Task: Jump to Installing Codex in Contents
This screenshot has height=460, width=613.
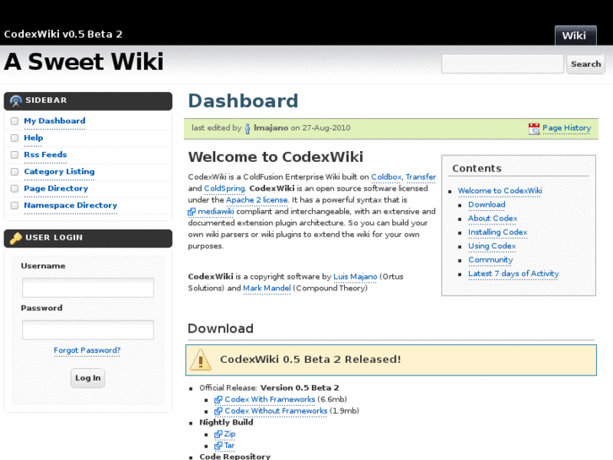Action: (497, 232)
